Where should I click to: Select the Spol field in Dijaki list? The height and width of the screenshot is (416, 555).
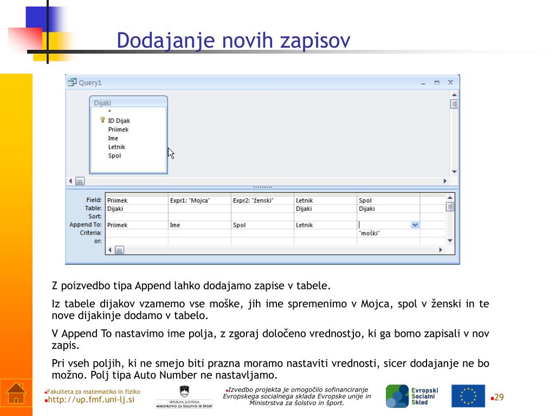[114, 155]
